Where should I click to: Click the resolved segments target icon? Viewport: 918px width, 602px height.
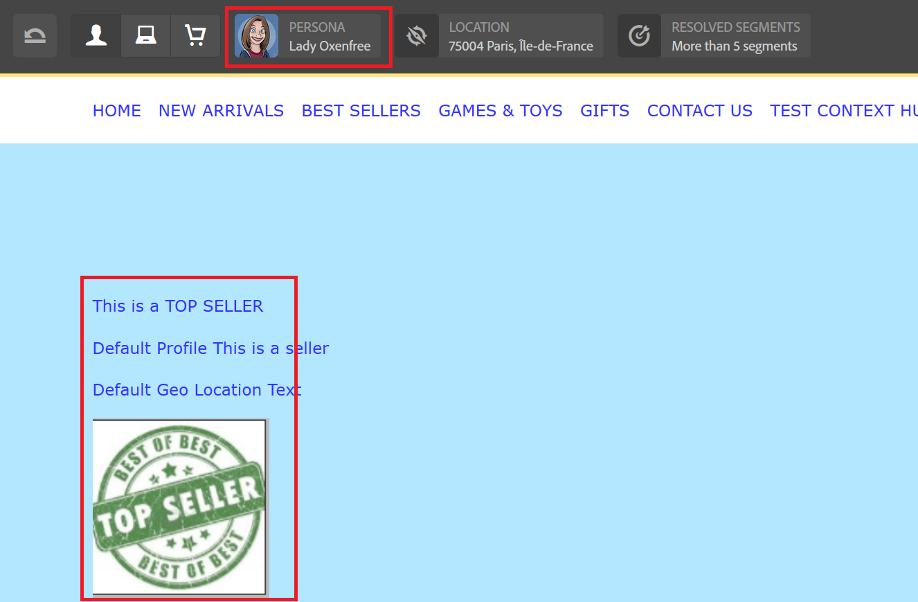(x=639, y=36)
